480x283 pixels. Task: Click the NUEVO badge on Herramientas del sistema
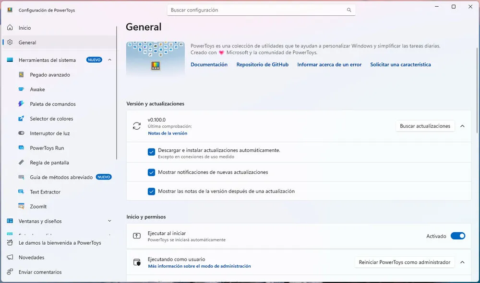94,60
